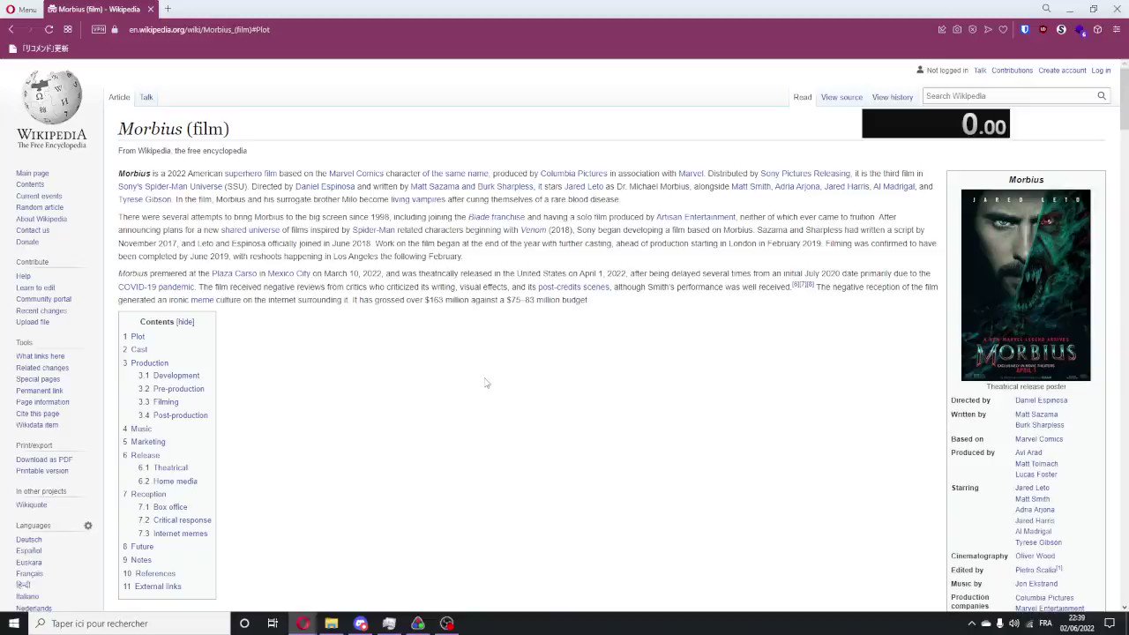
Task: Open the Marvel Comics link in lead
Action: pyautogui.click(x=356, y=174)
